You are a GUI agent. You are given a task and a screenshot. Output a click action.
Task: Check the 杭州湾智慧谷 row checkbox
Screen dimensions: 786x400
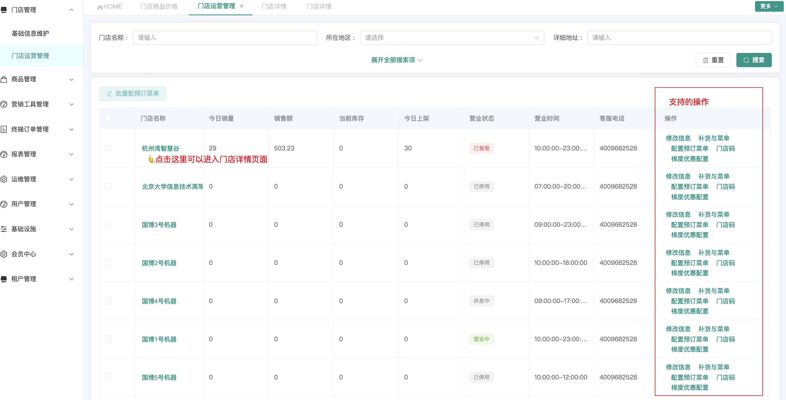tap(108, 148)
